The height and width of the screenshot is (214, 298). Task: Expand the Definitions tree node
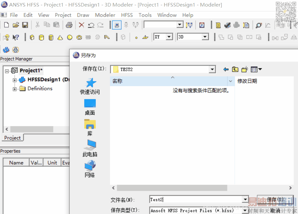pos(15,89)
